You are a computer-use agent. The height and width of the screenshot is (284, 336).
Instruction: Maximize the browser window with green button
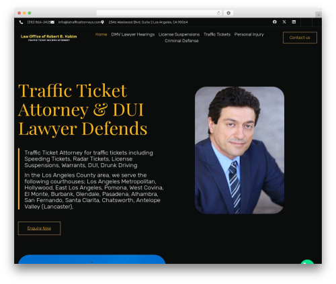[30, 13]
